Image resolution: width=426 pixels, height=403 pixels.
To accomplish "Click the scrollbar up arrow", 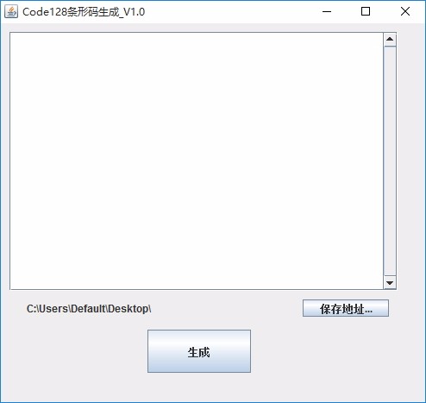I will pyautogui.click(x=390, y=39).
